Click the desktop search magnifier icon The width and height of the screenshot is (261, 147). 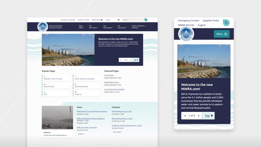[x=146, y=20]
